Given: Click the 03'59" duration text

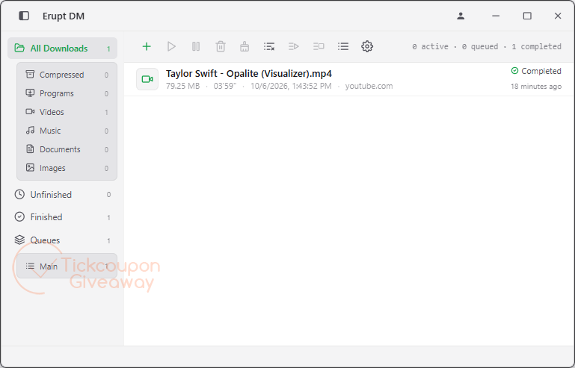Looking at the screenshot, I should tap(225, 86).
